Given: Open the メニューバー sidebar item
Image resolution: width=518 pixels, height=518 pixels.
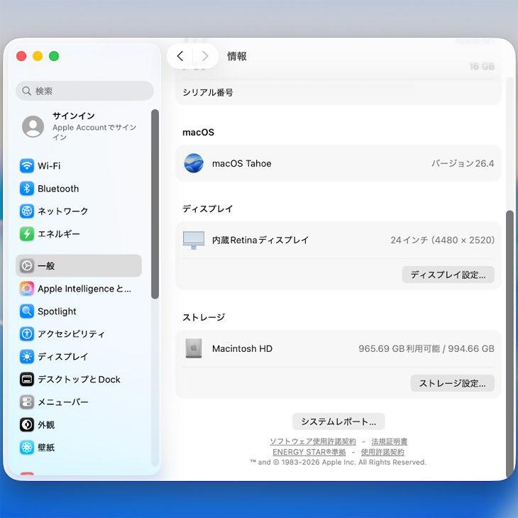Looking at the screenshot, I should click(62, 402).
